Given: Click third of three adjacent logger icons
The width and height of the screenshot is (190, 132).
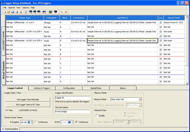Looking at the screenshot, I should [39, 12].
